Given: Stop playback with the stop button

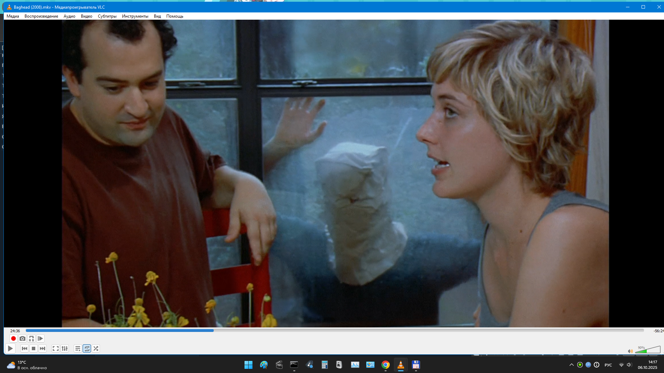Looking at the screenshot, I should [34, 348].
